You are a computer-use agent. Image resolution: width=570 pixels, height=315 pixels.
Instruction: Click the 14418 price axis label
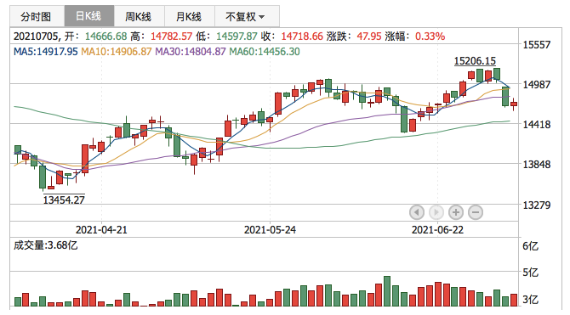(x=537, y=125)
